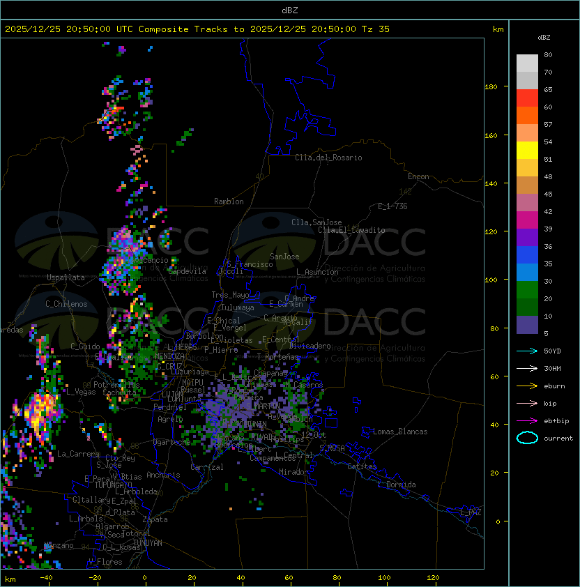The height and width of the screenshot is (587, 580).
Task: Click the 100 km tick on the horizontal axis
Action: (x=384, y=578)
